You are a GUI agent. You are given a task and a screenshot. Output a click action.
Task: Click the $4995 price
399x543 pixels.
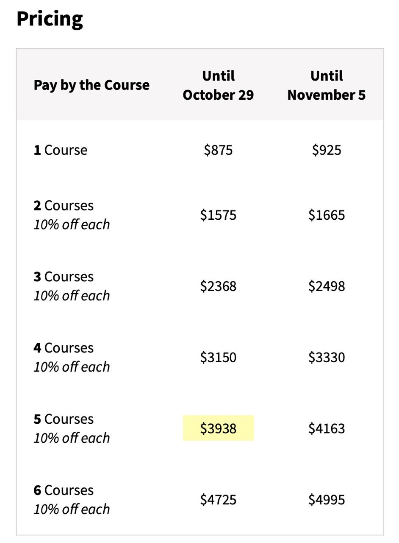tap(326, 500)
